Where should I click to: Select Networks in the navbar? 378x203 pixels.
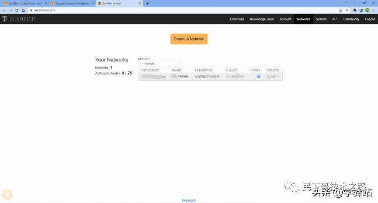pos(303,19)
